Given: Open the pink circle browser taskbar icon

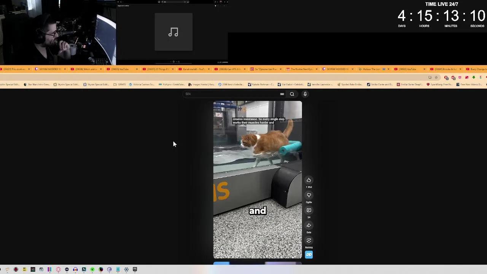Looking at the screenshot, I should [58, 269].
